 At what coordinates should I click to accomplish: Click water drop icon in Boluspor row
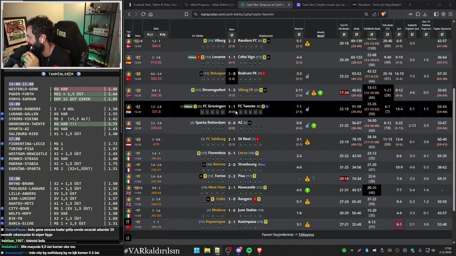(x=307, y=76)
